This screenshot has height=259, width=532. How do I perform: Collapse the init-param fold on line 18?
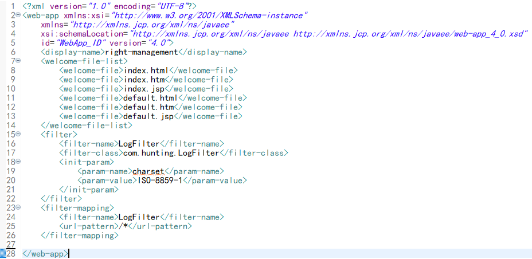tap(18, 162)
